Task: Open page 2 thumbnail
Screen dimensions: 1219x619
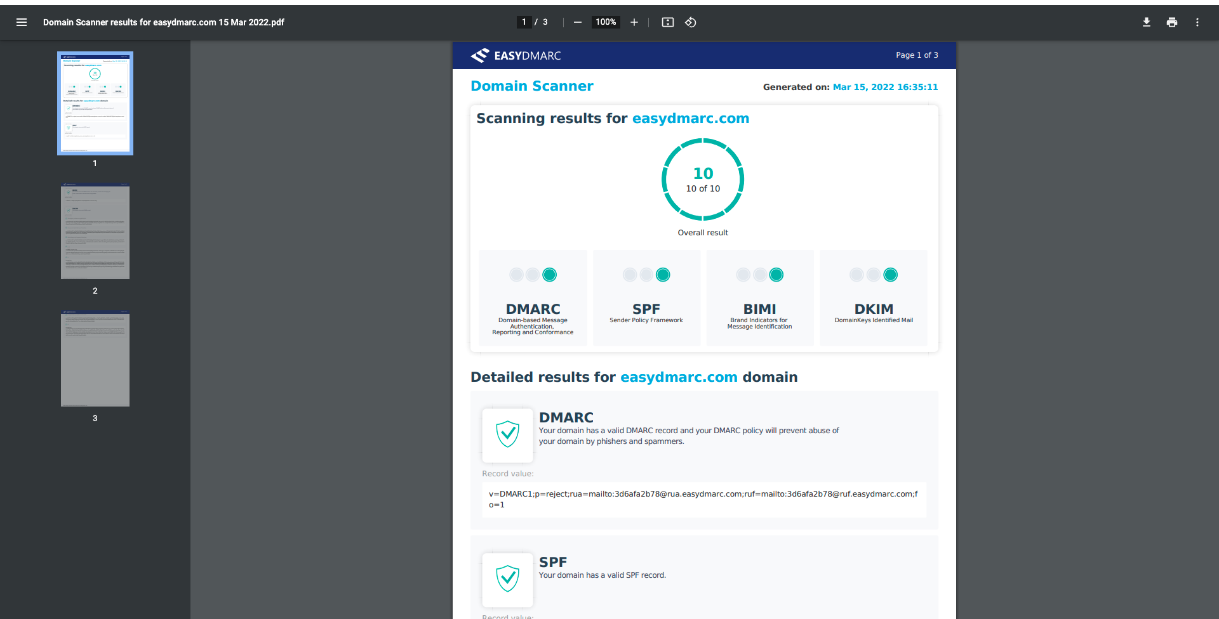Action: coord(95,231)
